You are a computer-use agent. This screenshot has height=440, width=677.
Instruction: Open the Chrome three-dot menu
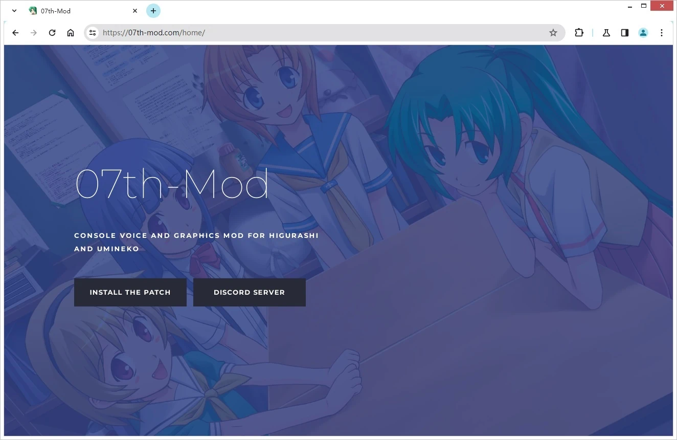(662, 33)
